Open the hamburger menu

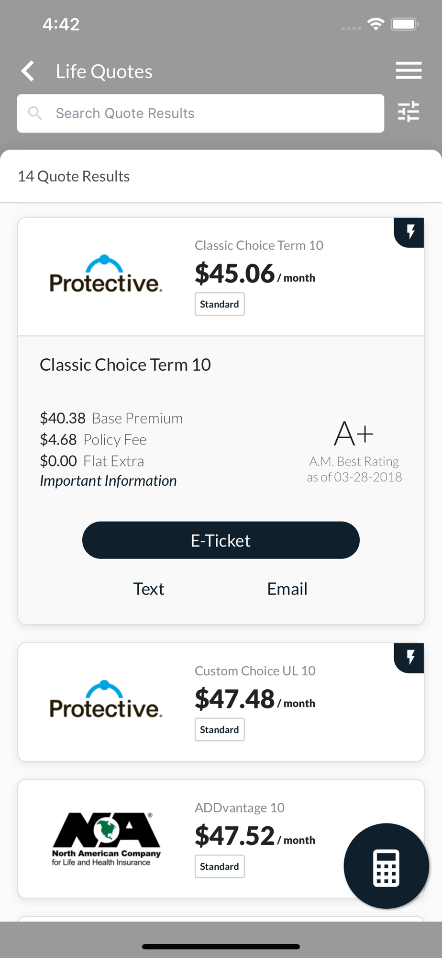click(x=409, y=70)
